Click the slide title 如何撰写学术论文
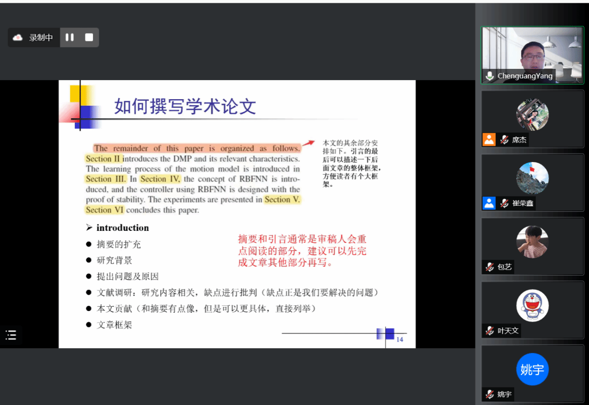This screenshot has width=589, height=405. pos(185,107)
